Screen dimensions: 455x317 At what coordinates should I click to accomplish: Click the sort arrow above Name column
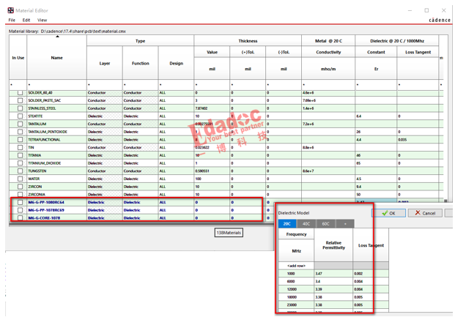[57, 37]
